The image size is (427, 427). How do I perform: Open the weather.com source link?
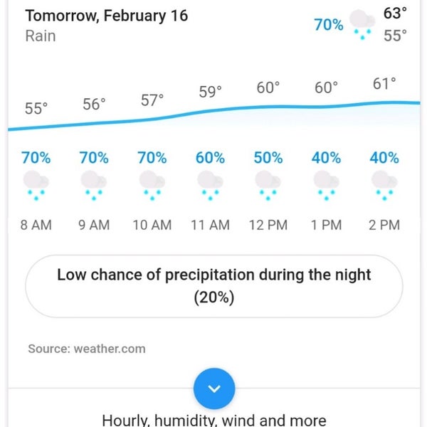click(87, 349)
